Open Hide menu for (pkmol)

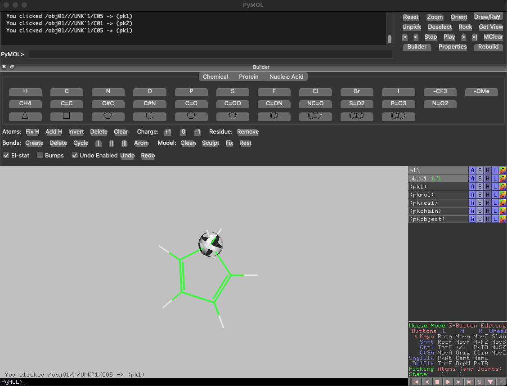click(x=488, y=195)
